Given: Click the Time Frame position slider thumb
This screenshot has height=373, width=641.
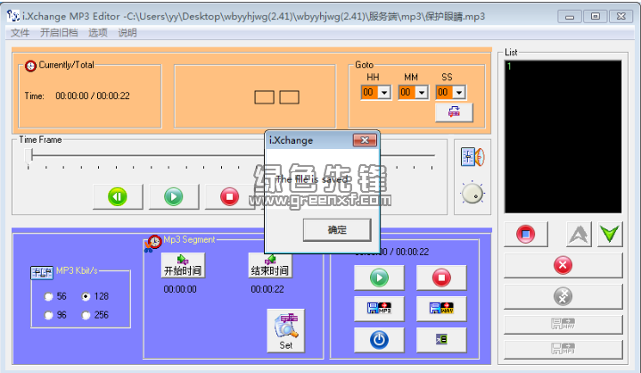Looking at the screenshot, I should pos(29,156).
